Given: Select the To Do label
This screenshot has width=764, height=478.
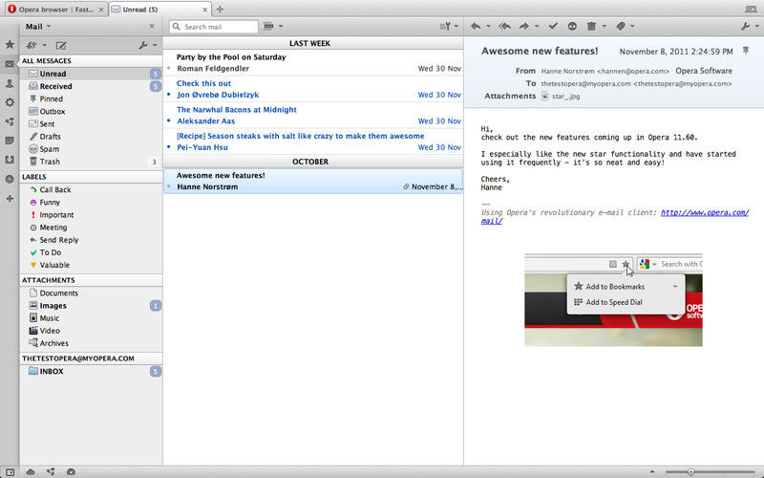Looking at the screenshot, I should [91, 252].
